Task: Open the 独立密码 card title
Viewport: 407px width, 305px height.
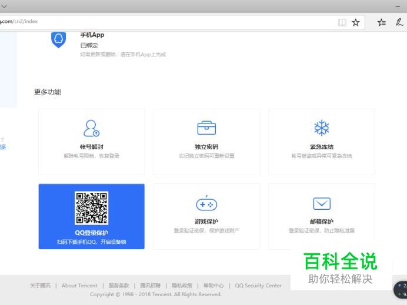Action: (x=206, y=147)
